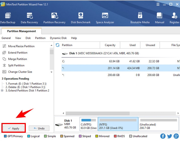180x141 pixels.
Task: Start the Disk Benchmark tool
Action: click(x=81, y=18)
